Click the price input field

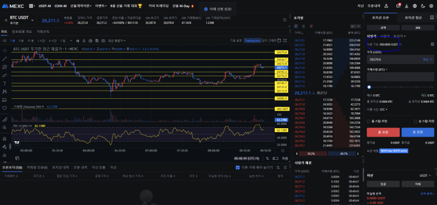pyautogui.click(x=400, y=59)
